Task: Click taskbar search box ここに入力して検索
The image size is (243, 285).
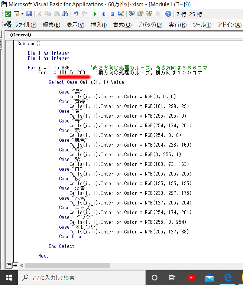Action: tap(82, 278)
